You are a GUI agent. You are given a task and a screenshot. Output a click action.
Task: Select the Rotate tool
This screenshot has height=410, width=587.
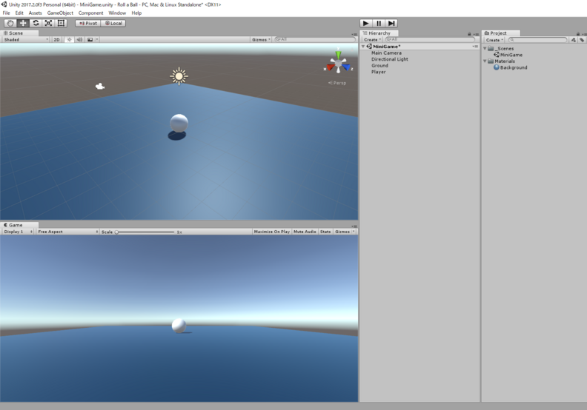36,23
